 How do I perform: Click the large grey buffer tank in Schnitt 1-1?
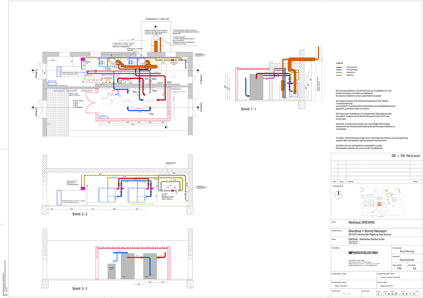256,87
